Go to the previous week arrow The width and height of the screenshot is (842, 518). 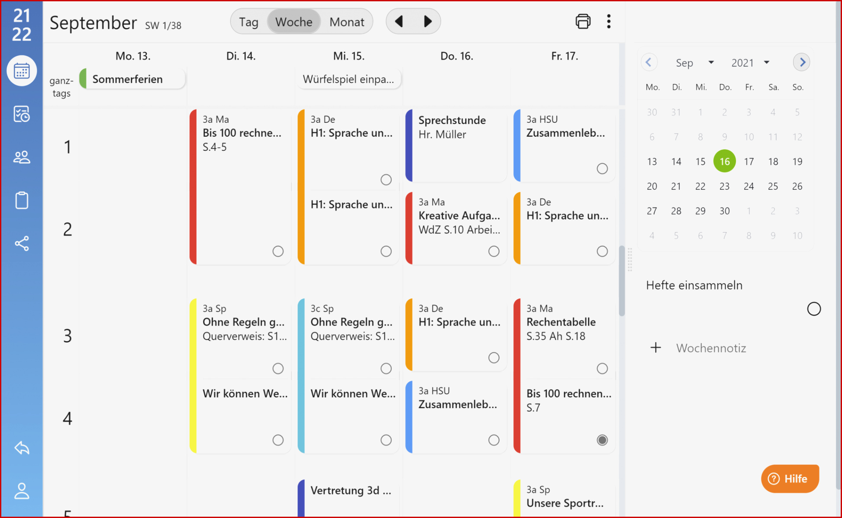(400, 21)
